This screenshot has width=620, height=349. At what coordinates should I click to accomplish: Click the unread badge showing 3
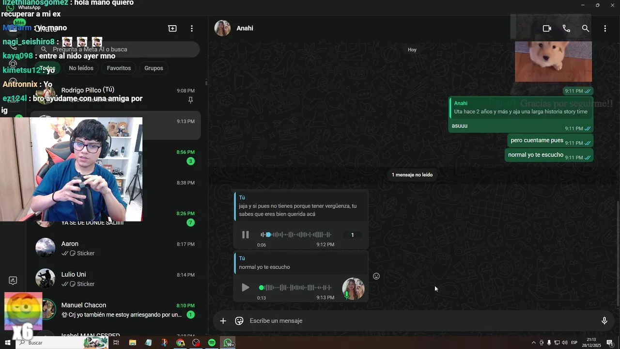point(190,161)
